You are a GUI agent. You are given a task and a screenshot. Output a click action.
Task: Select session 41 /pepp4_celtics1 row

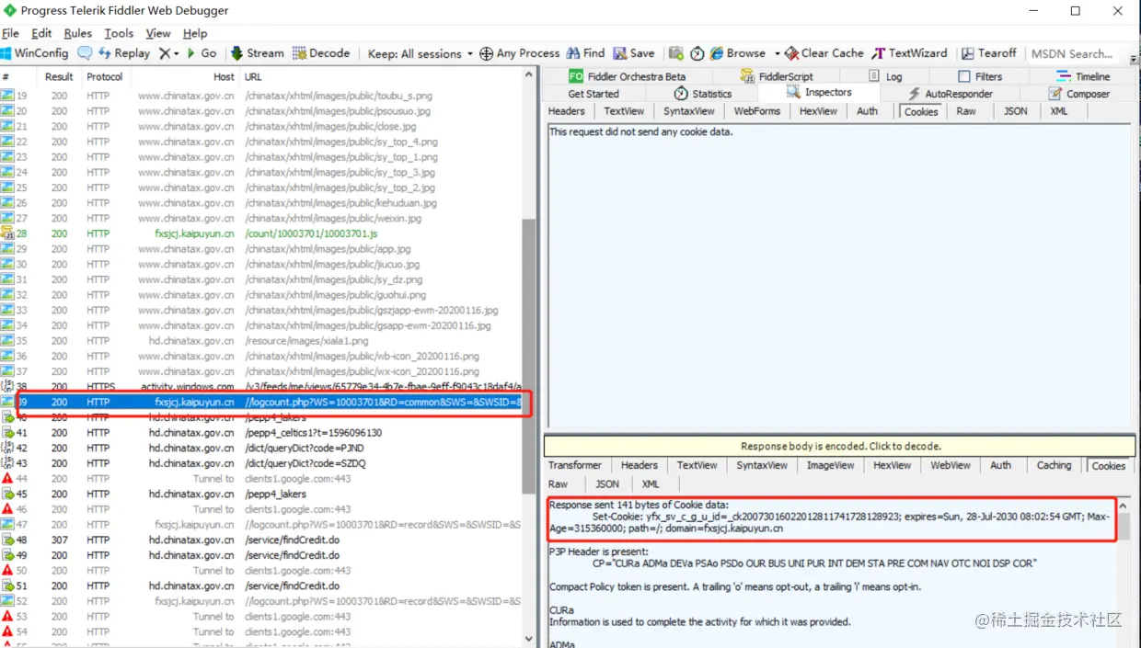pos(261,433)
